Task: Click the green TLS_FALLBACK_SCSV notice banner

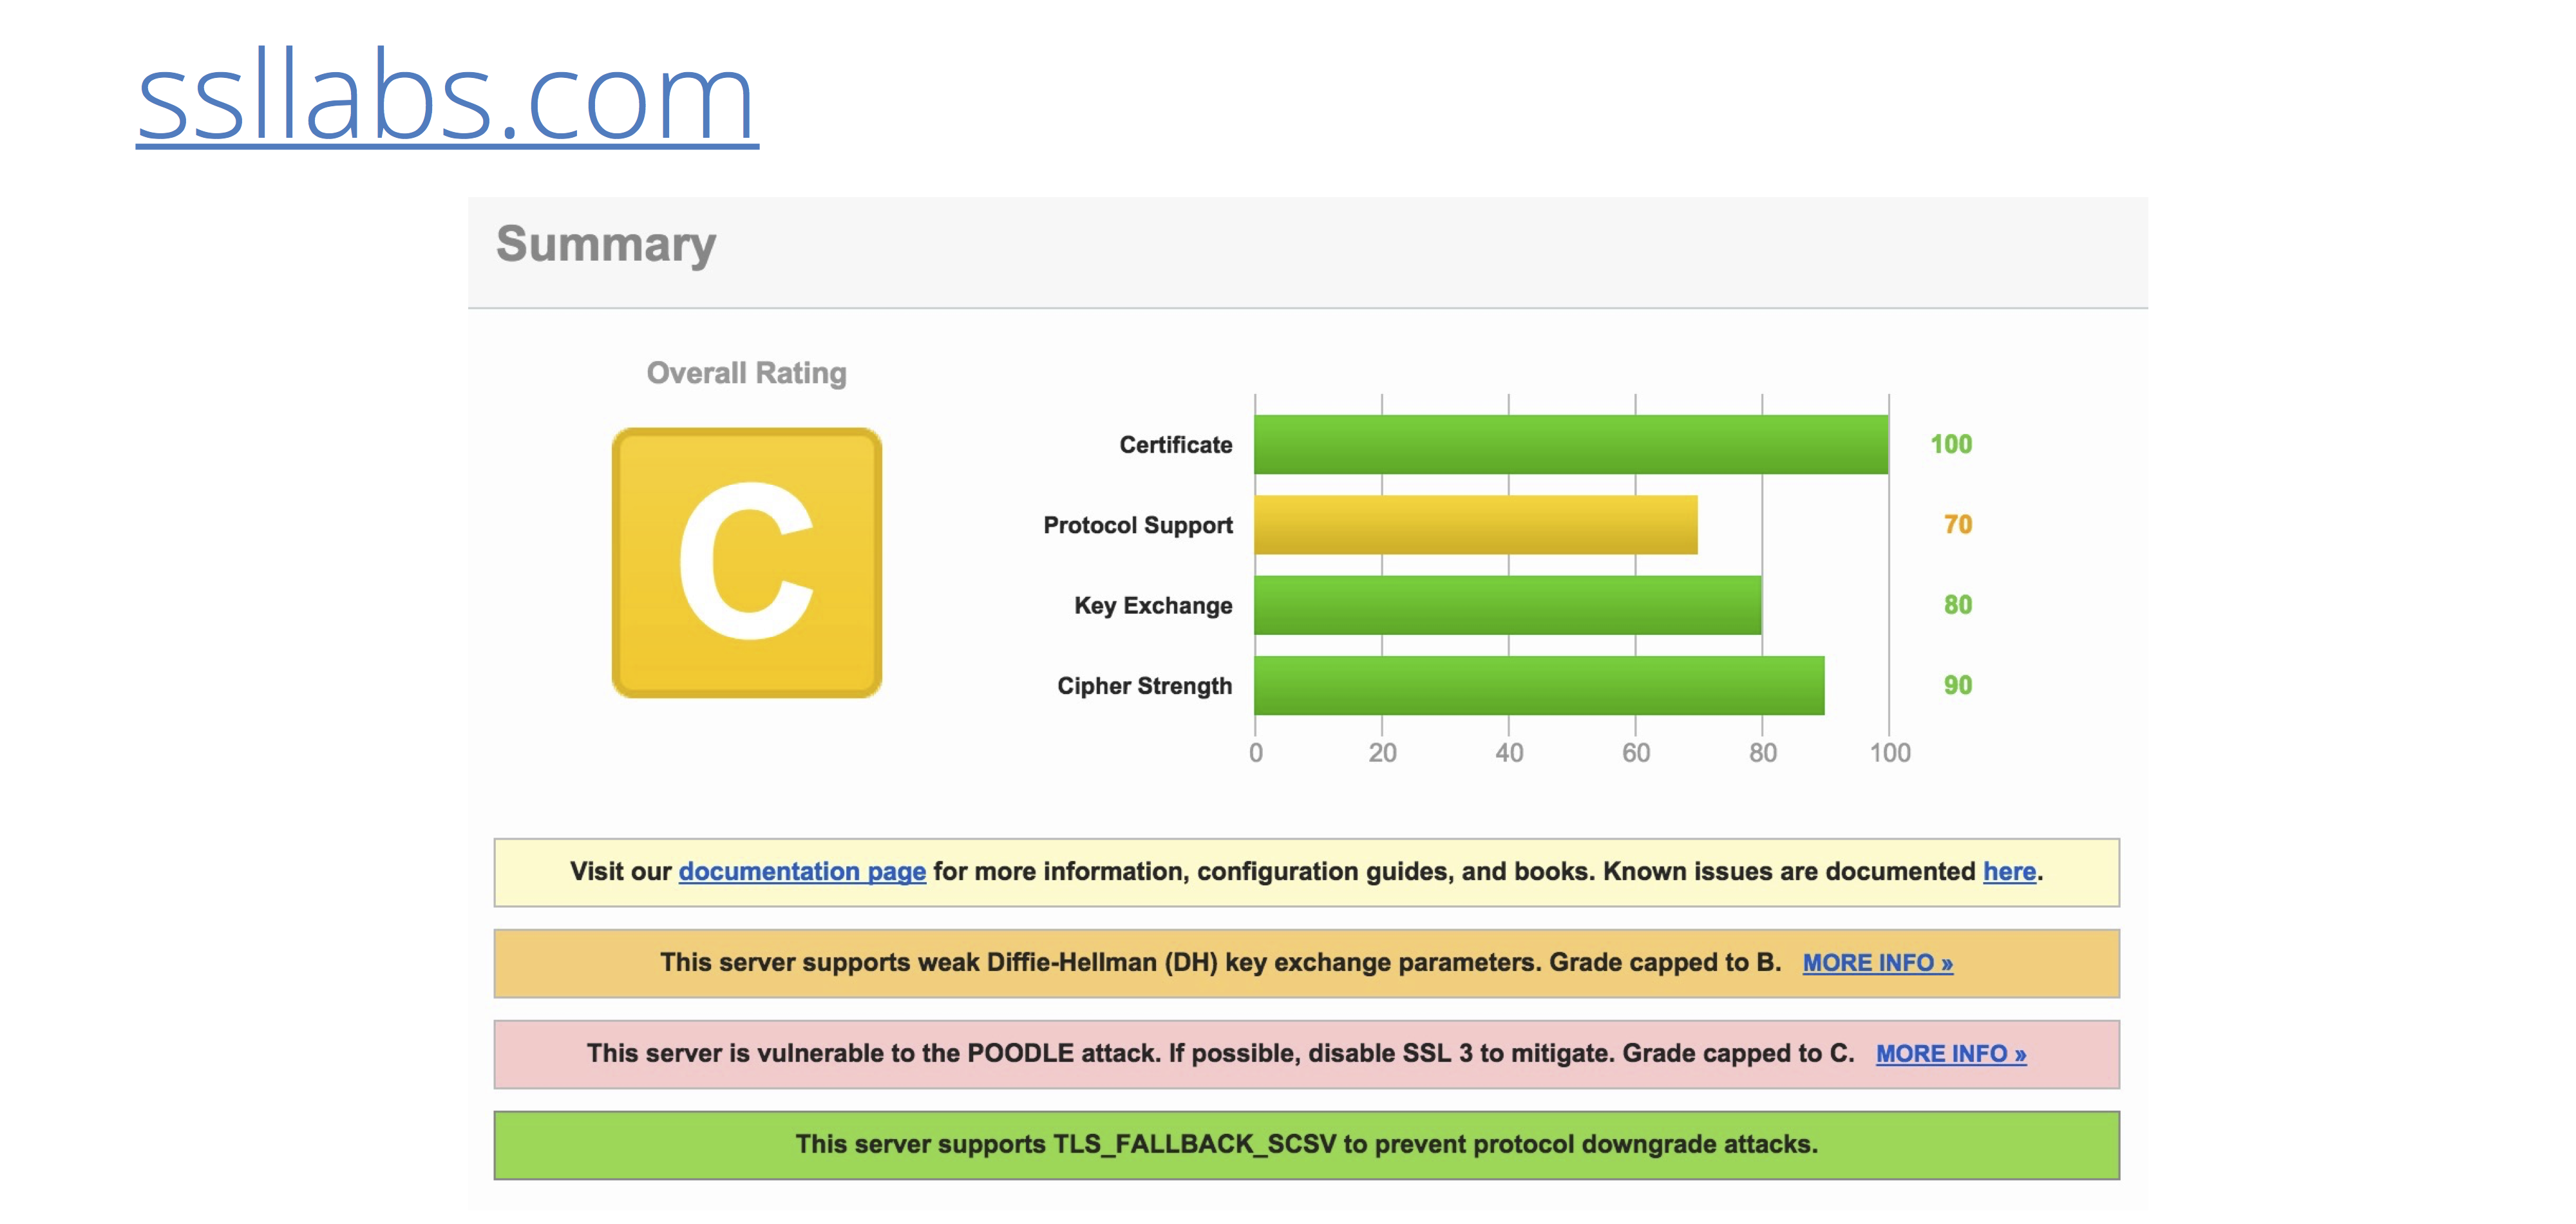Action: click(1306, 1144)
